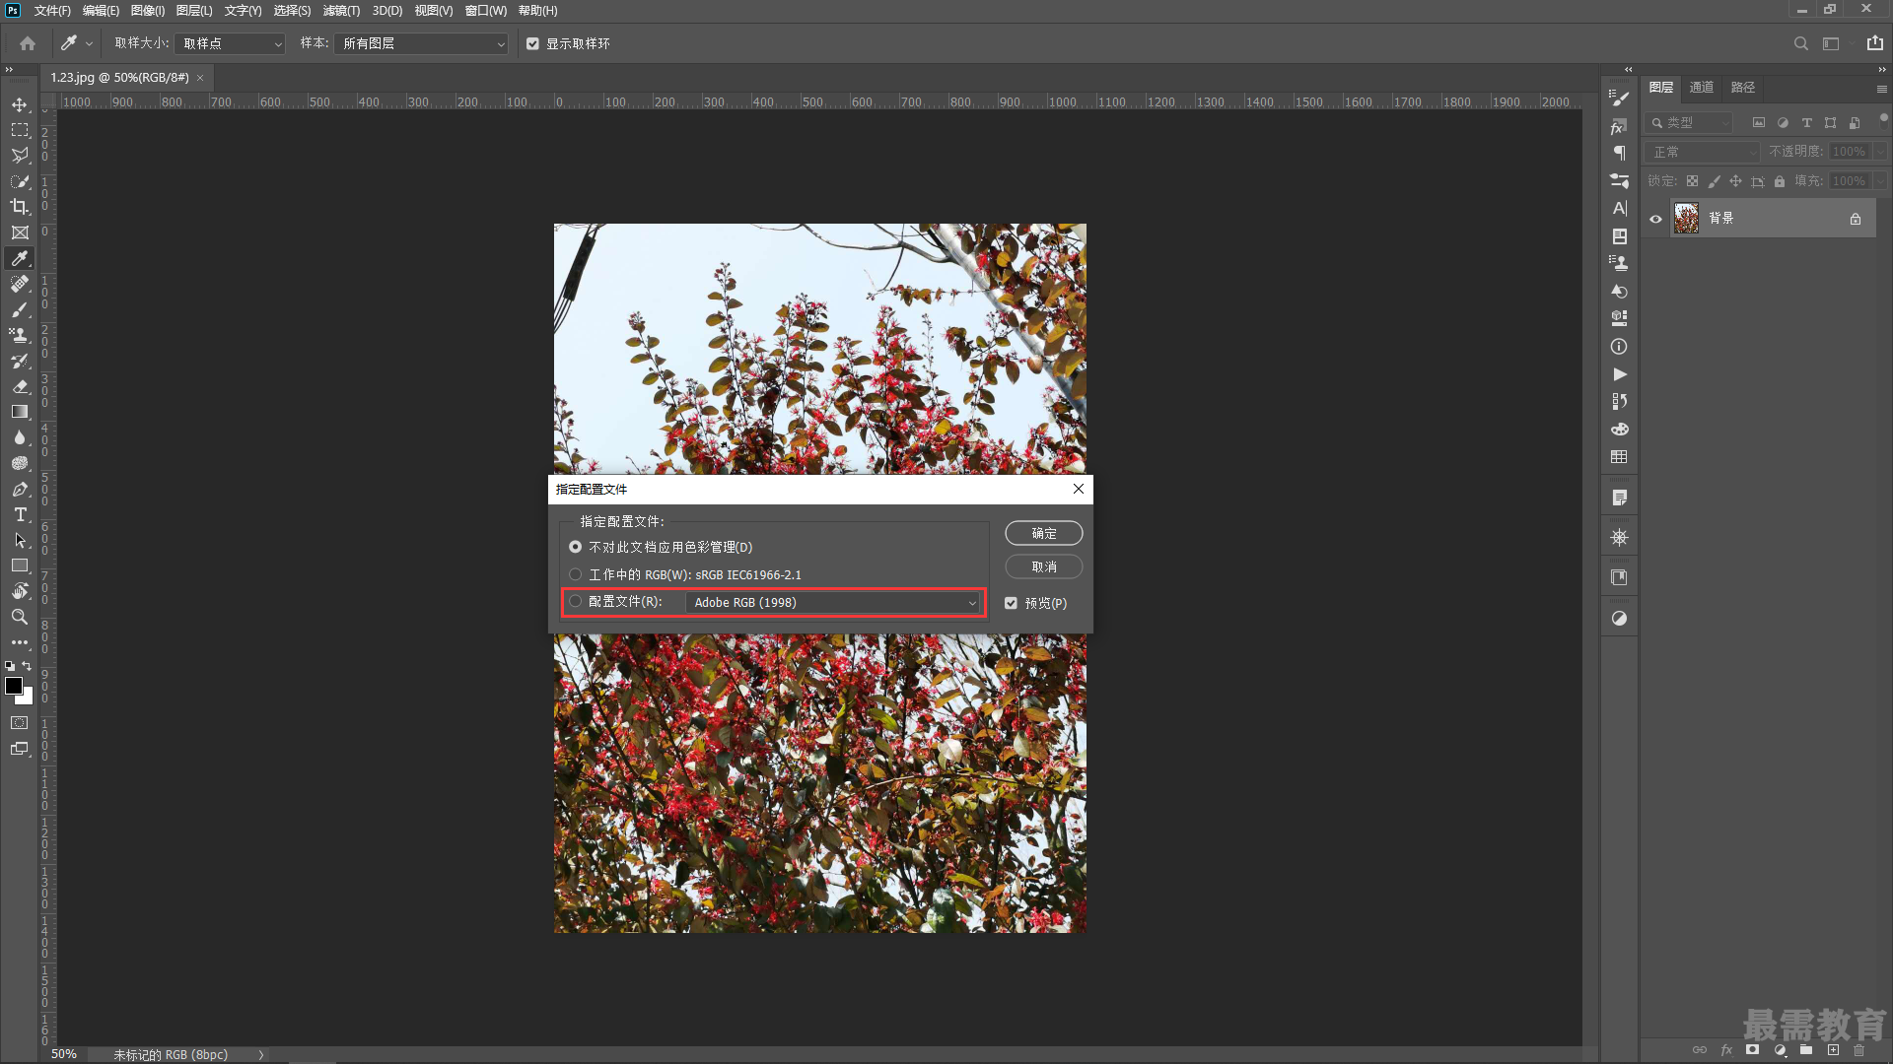Image resolution: width=1893 pixels, height=1064 pixels.
Task: Close the 1.23.jpg document tab
Action: coord(200,78)
